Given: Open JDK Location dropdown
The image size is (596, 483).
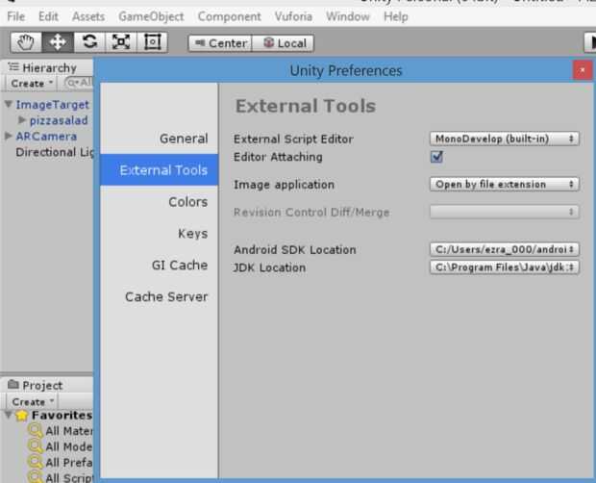Looking at the screenshot, I should coord(505,267).
